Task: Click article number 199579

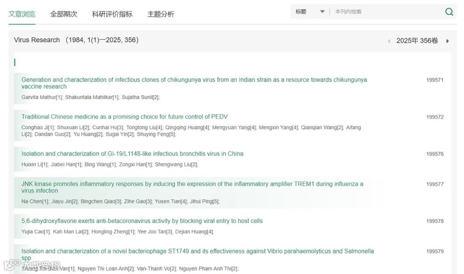Action: point(435,251)
